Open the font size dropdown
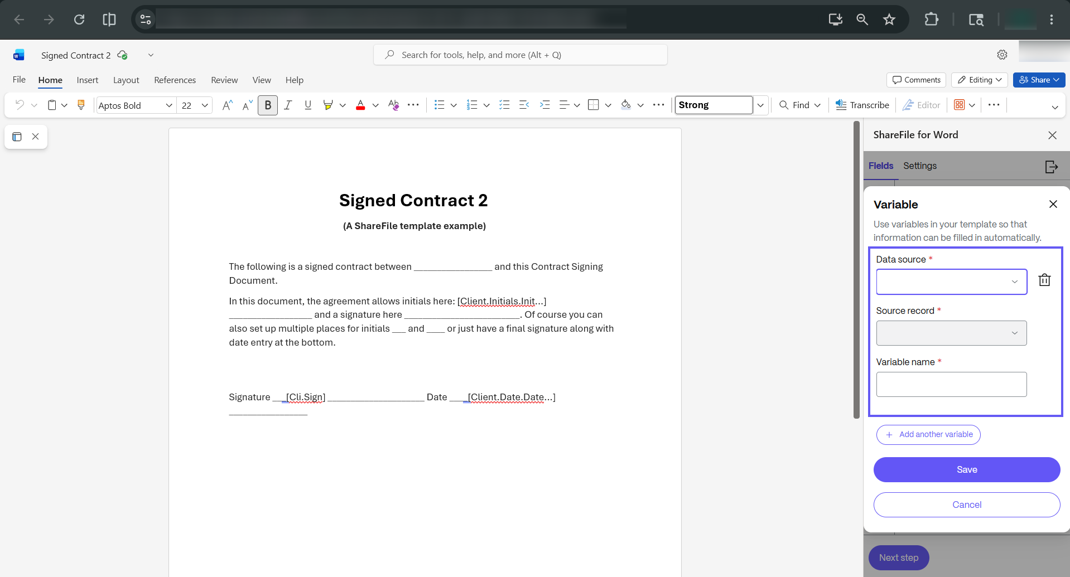Viewport: 1070px width, 577px height. click(205, 105)
